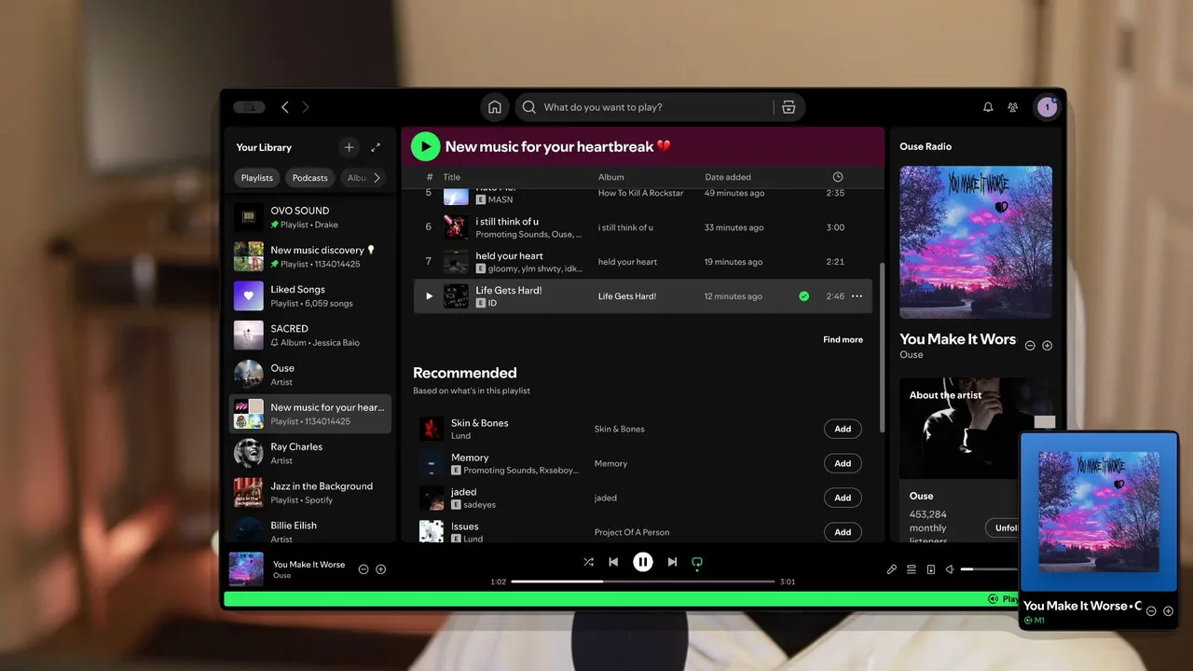Click now playing thumbnail in bottom bar
Screen dimensions: 1193x671
pos(246,568)
